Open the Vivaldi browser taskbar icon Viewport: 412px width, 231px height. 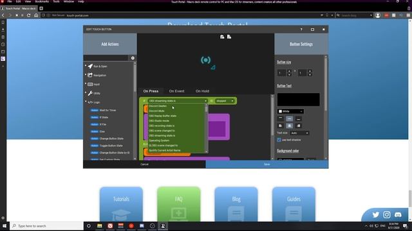[110, 226]
